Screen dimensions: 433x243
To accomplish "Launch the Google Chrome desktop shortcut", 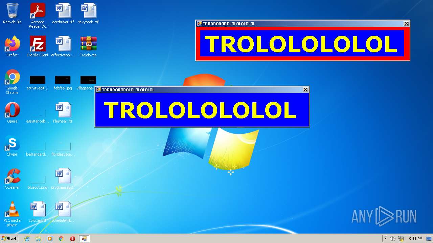I will [x=12, y=82].
